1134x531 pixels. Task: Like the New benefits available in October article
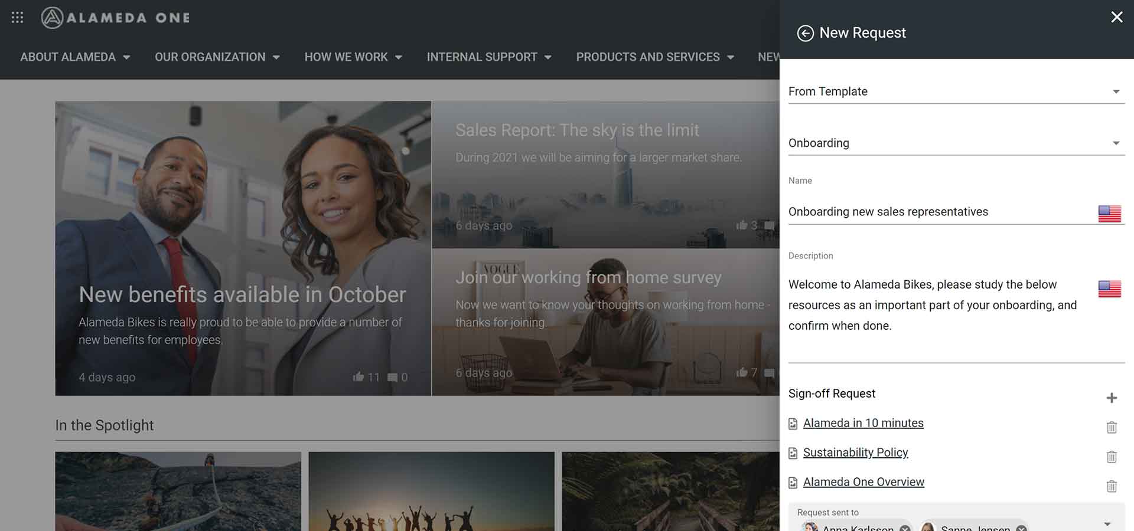(x=359, y=376)
